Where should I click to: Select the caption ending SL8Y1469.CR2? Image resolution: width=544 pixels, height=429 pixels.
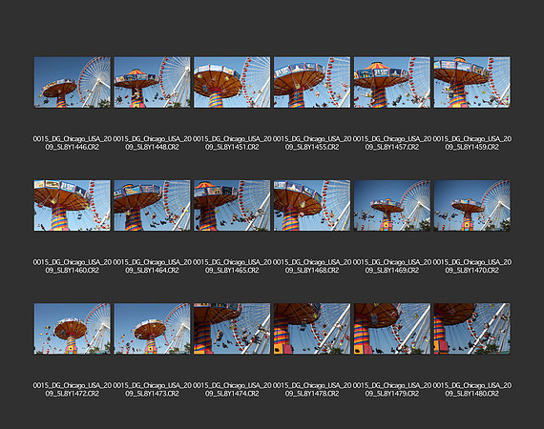(392, 266)
